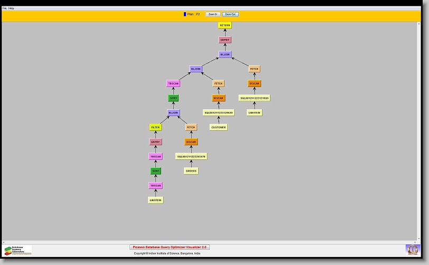Select the yellow RETURN node
Screen dimensions: 429x265
click(x=225, y=25)
